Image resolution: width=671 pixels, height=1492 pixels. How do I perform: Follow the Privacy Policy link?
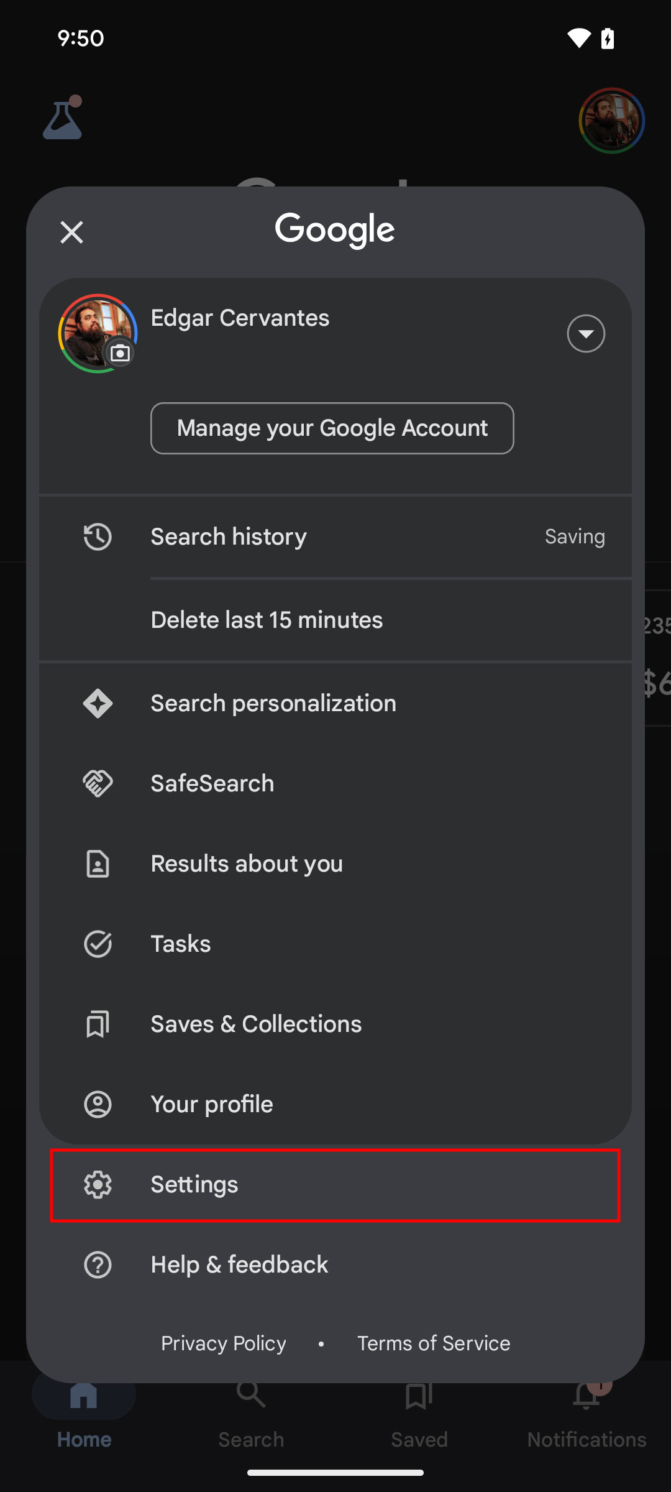pos(224,1343)
